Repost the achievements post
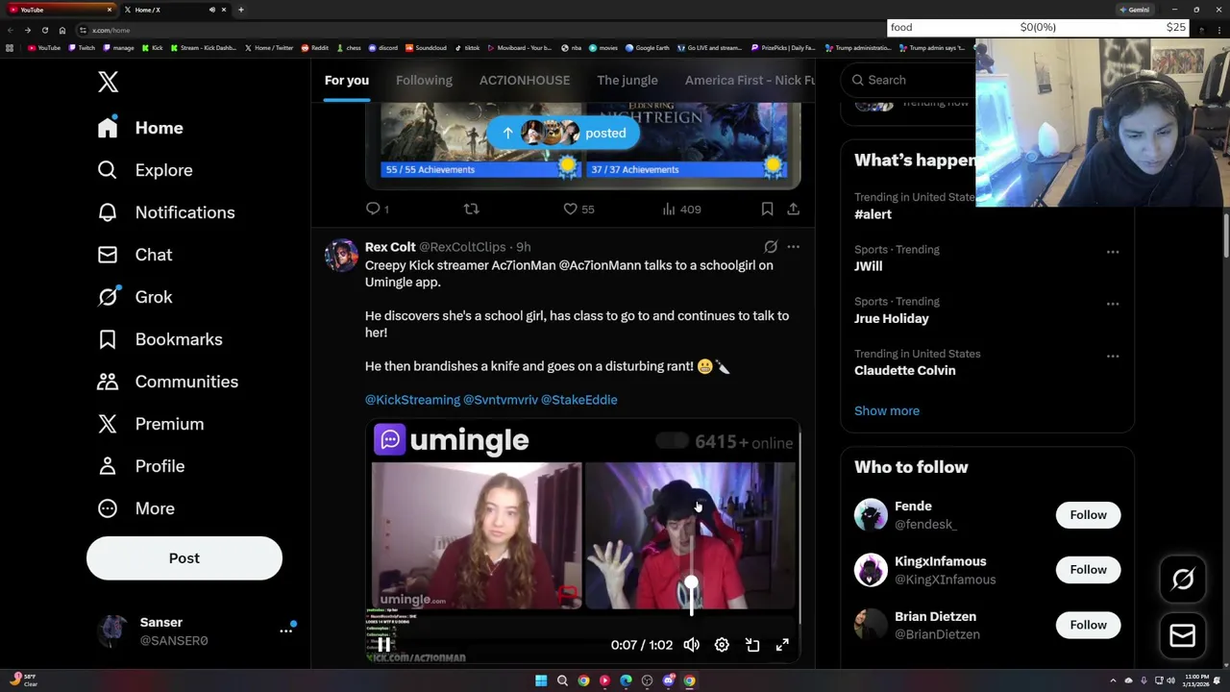Screen dimensions: 1230x692 tap(471, 209)
